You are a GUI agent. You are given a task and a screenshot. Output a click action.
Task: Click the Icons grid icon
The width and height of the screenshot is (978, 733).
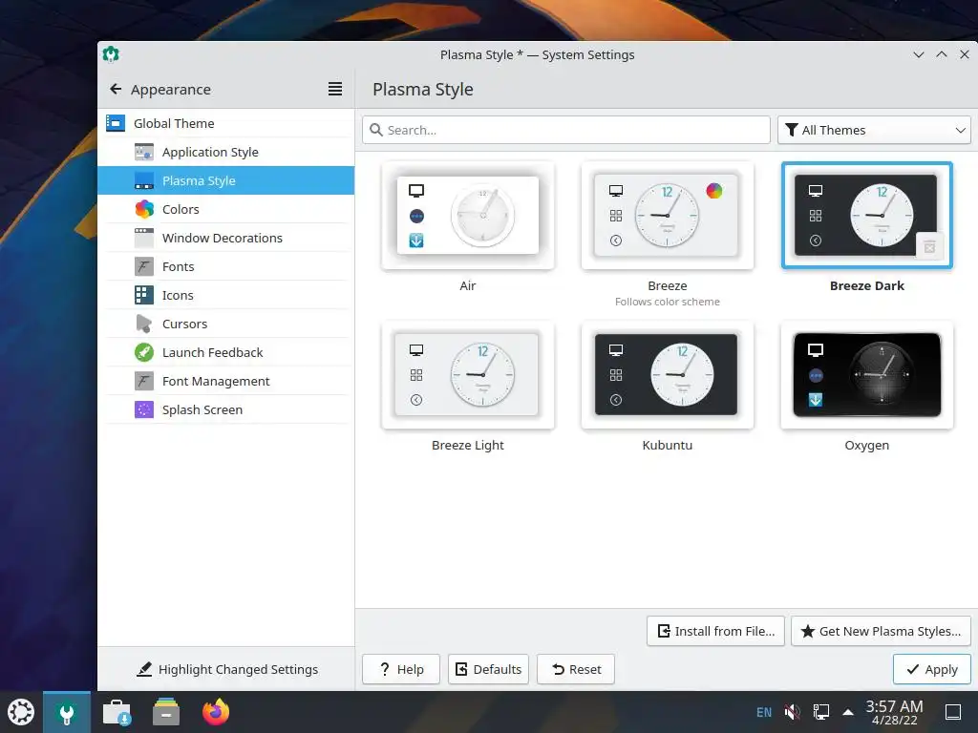click(x=144, y=296)
